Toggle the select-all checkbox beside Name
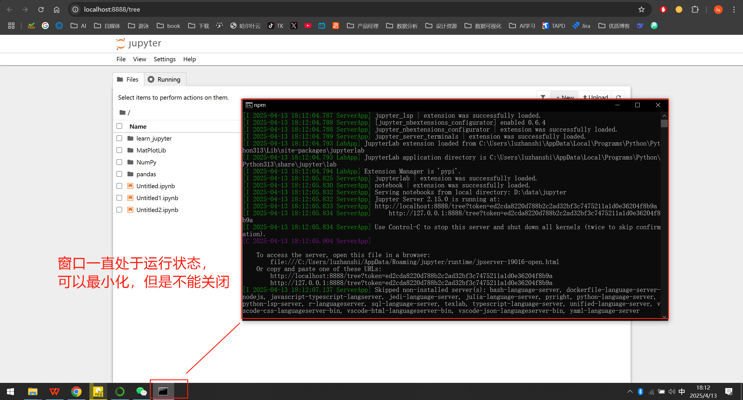Viewport: 743px width, 400px height. click(x=119, y=126)
